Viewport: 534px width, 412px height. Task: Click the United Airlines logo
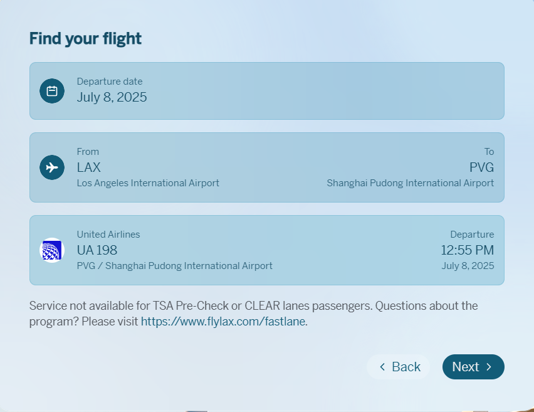coord(52,250)
